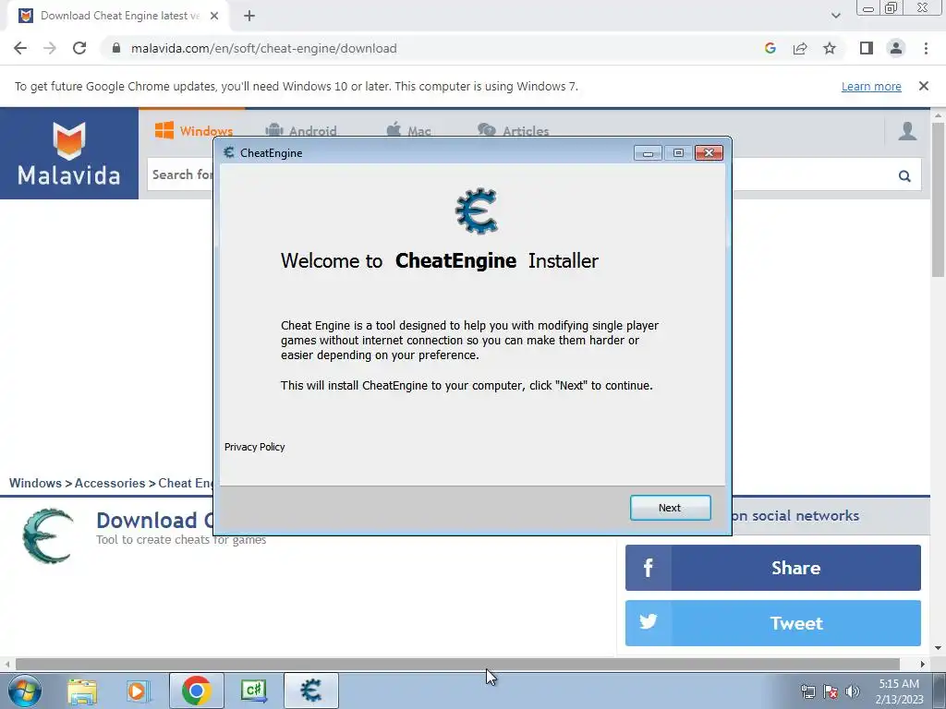Click the Malavida logo
The width and height of the screenshot is (946, 709).
(x=68, y=153)
